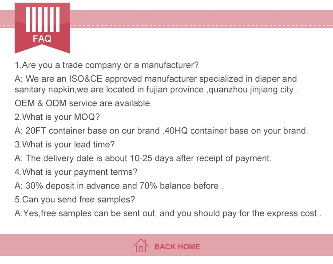Click the sanitary napkin location line

click(156, 90)
